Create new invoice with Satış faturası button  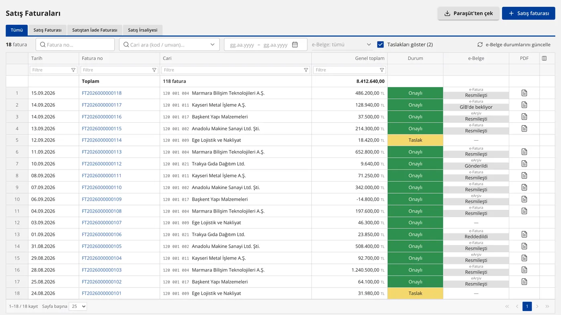[529, 13]
